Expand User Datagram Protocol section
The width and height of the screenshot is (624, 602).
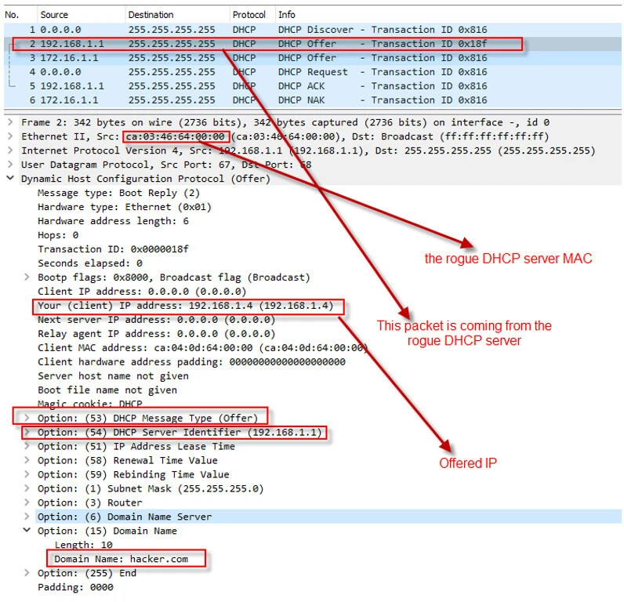(9, 165)
